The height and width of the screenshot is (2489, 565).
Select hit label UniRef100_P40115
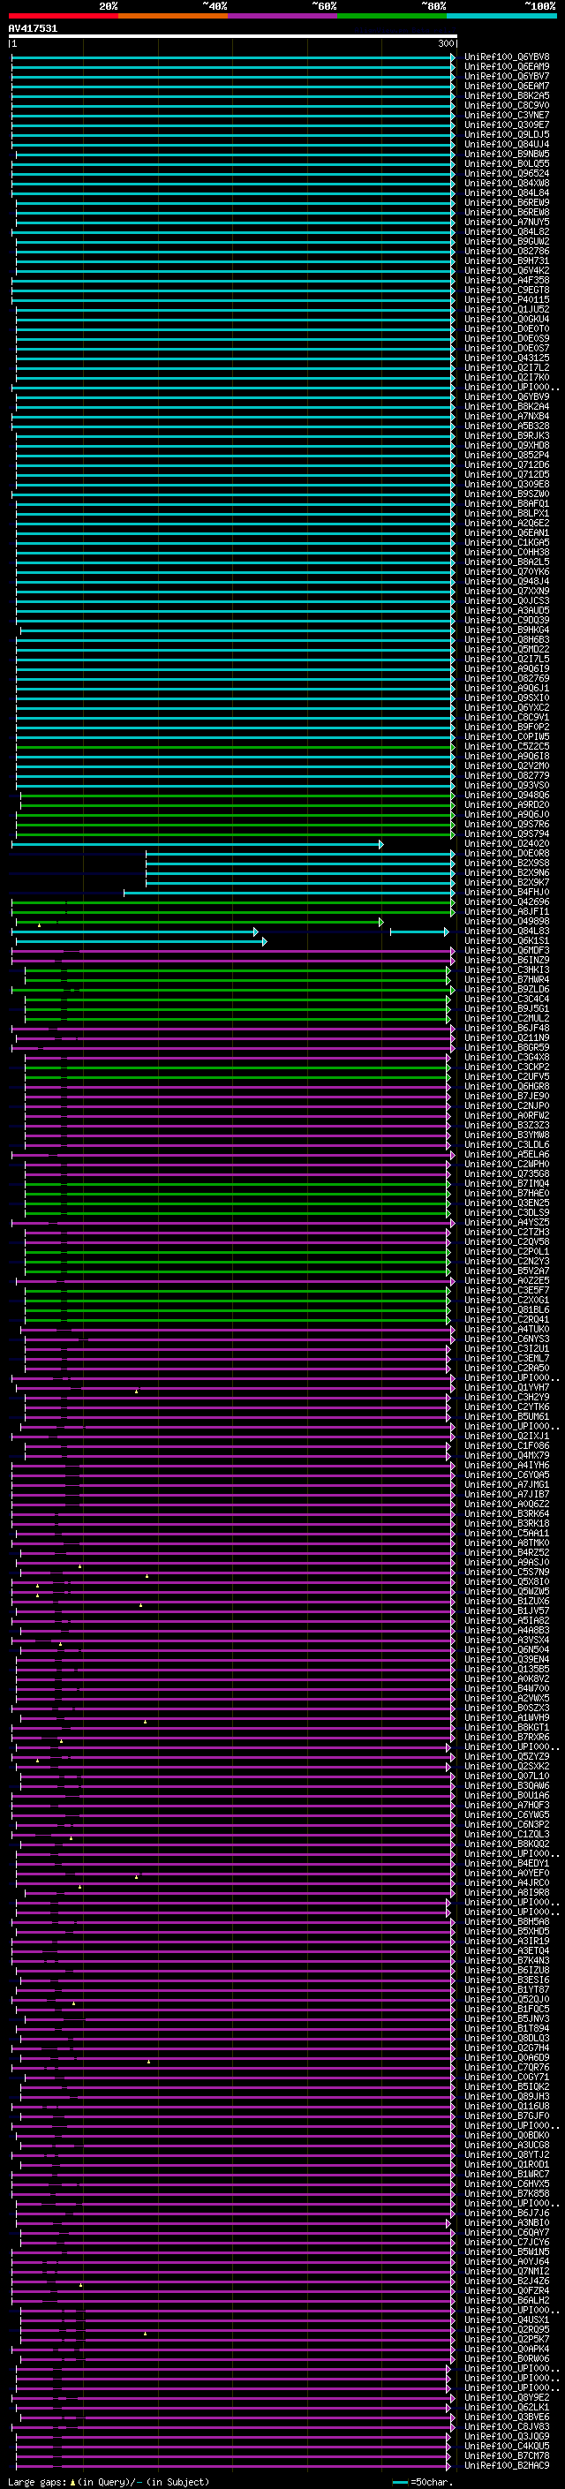tap(507, 300)
